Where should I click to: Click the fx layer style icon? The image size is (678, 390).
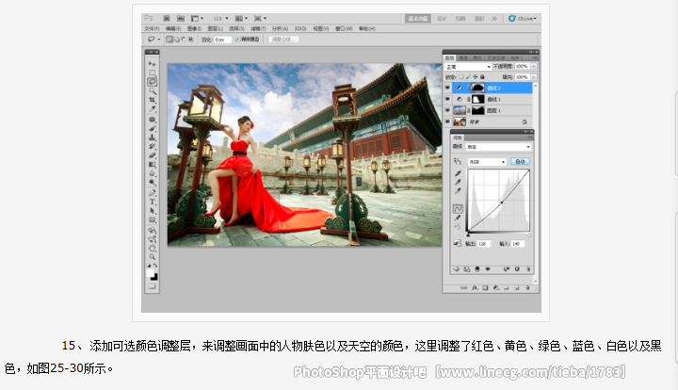coord(475,287)
